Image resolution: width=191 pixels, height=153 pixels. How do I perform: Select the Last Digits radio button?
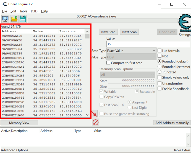tap(129, 107)
